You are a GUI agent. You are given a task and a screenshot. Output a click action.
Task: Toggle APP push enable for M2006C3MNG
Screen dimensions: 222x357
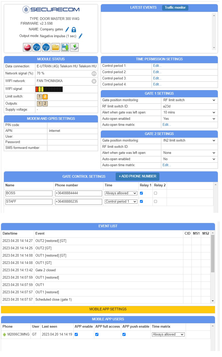click(124, 334)
